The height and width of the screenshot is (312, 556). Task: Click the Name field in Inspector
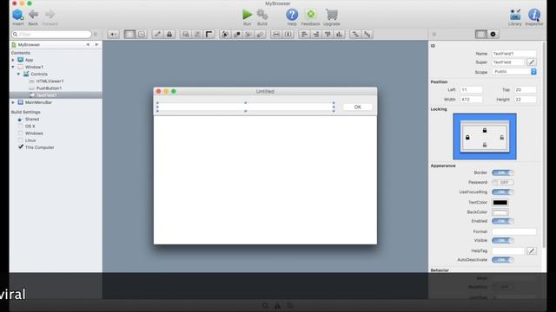pos(513,54)
